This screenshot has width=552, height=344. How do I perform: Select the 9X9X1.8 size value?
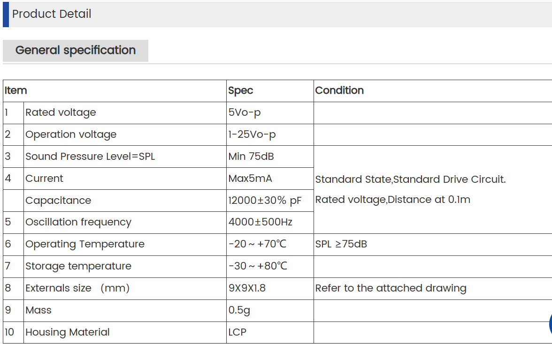tap(247, 288)
